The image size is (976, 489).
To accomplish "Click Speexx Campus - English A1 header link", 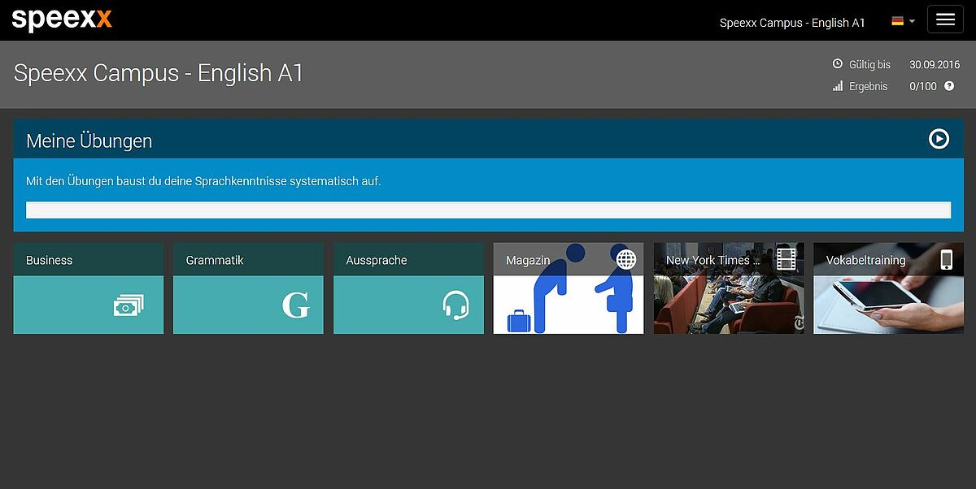I will [792, 23].
